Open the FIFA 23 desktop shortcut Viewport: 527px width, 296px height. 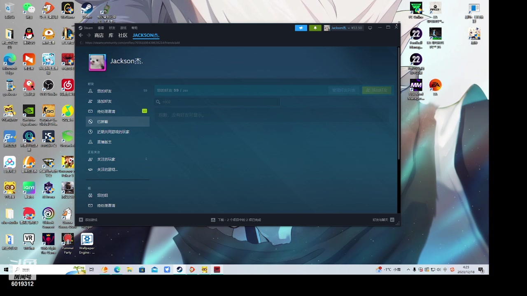coord(435,12)
